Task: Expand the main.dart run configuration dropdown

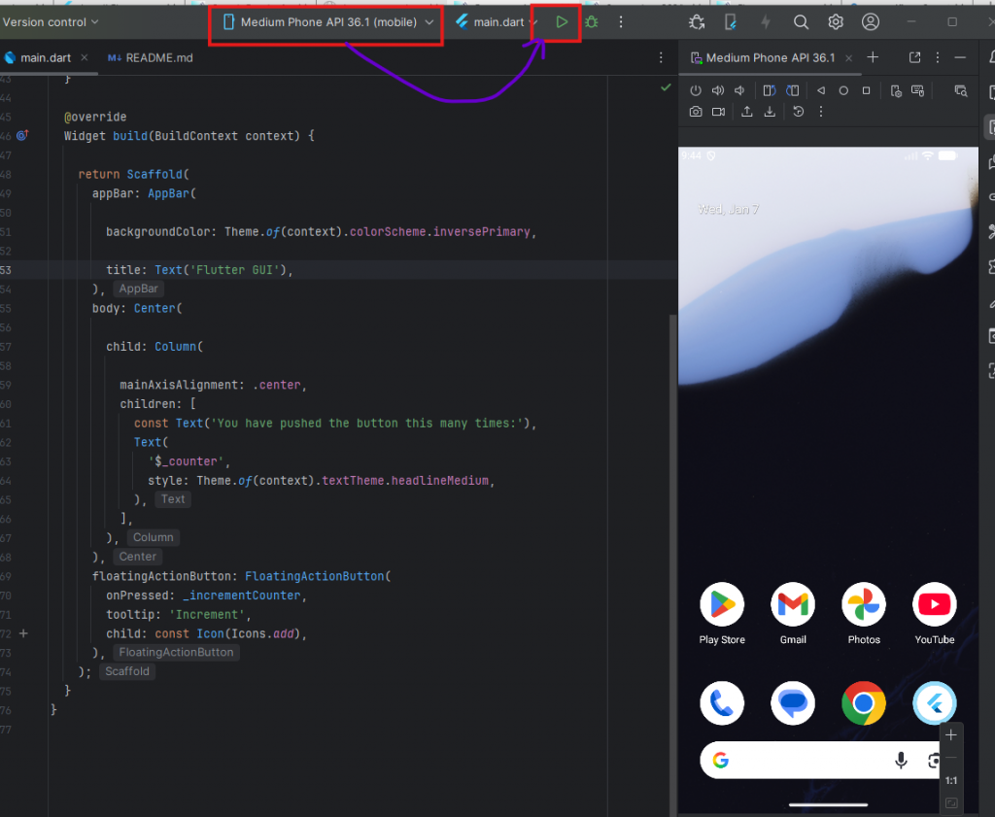Action: [497, 21]
